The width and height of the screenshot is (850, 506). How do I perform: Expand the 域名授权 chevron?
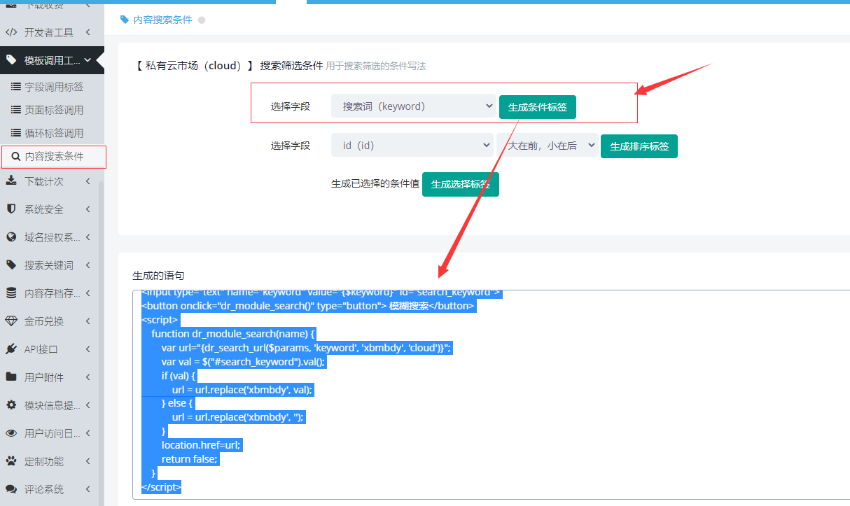88,237
